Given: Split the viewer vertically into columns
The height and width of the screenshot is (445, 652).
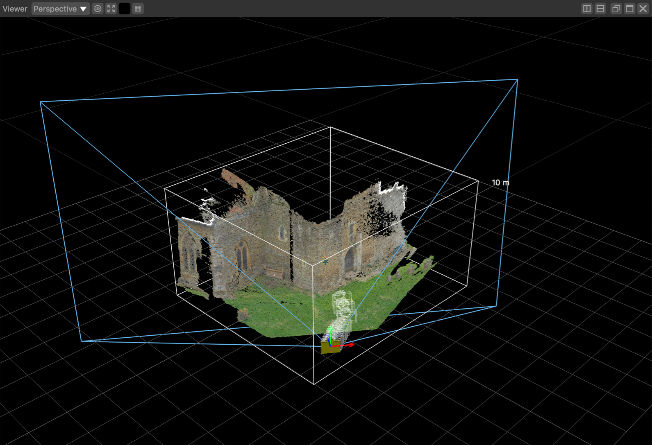Looking at the screenshot, I should tap(587, 9).
